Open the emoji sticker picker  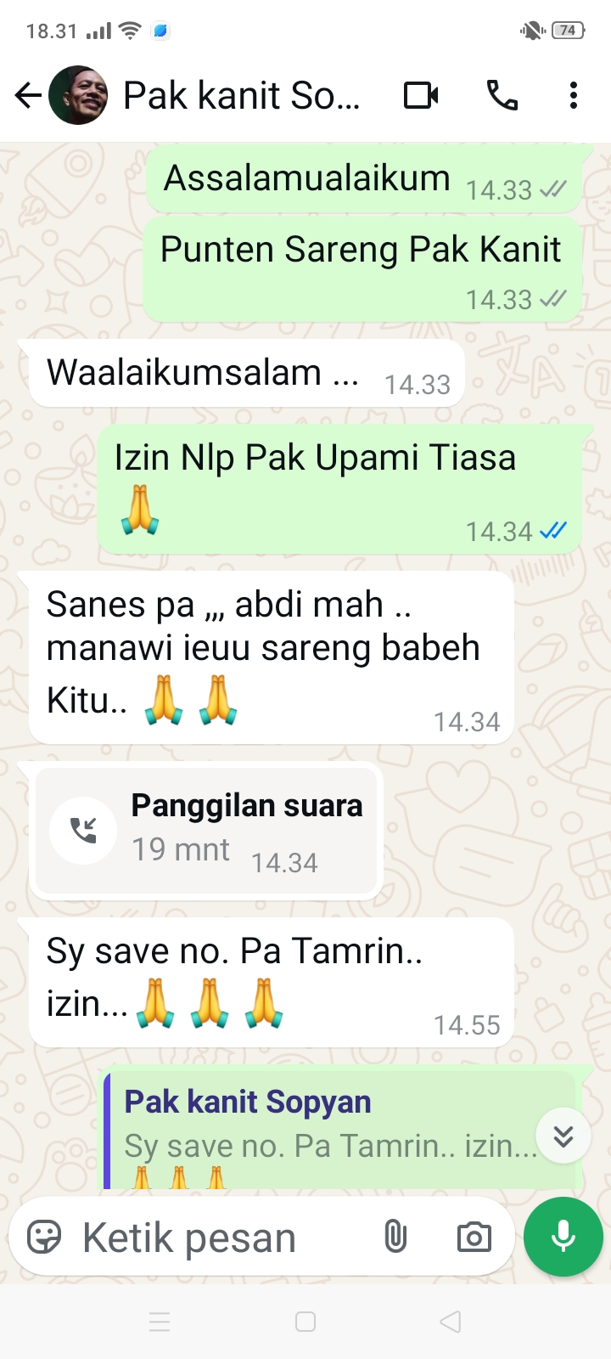click(44, 1237)
